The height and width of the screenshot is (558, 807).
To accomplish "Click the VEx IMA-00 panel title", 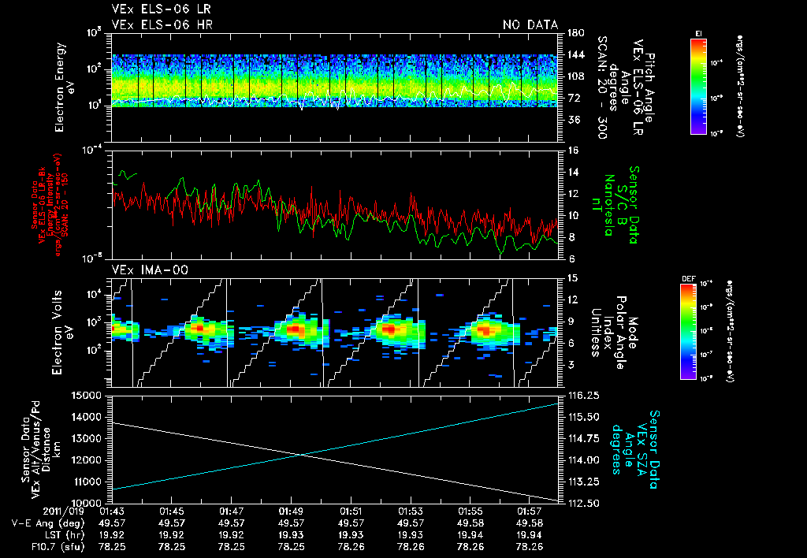I will click(150, 270).
